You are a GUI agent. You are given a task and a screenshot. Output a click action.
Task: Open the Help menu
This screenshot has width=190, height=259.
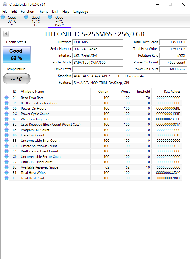pos(66,11)
